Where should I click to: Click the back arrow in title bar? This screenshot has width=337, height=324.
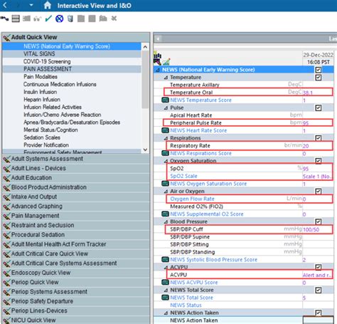click(x=5, y=5)
